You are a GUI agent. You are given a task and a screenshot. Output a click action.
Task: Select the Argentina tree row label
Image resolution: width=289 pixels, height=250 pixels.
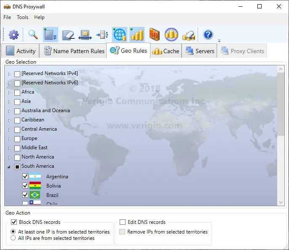point(57,177)
